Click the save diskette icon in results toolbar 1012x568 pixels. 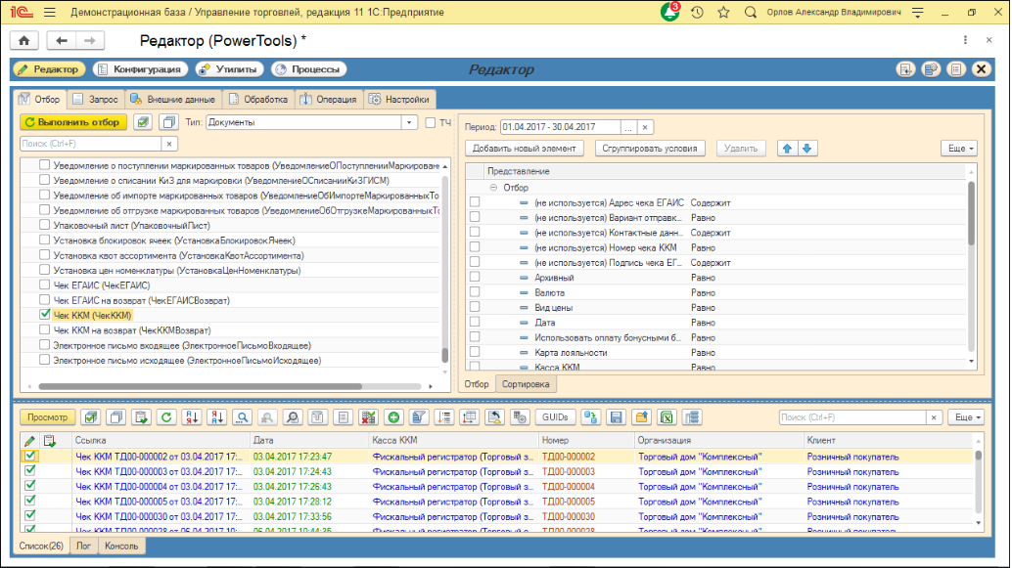tap(617, 417)
